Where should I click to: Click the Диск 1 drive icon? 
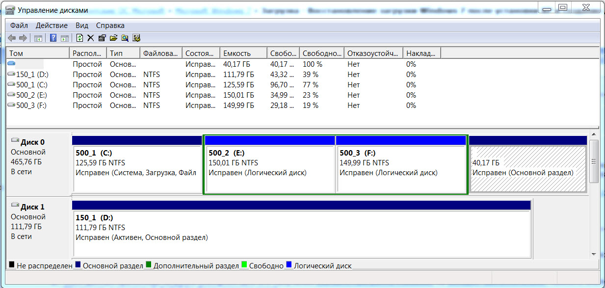[15, 206]
